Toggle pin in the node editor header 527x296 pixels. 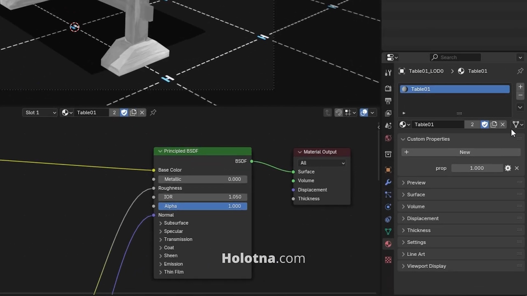click(153, 112)
